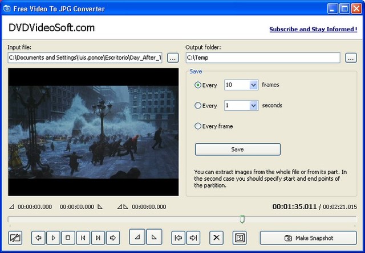Screen dimensions: 365x253
Task: Open Subscribe and Stay Informed link
Action: coord(313,29)
